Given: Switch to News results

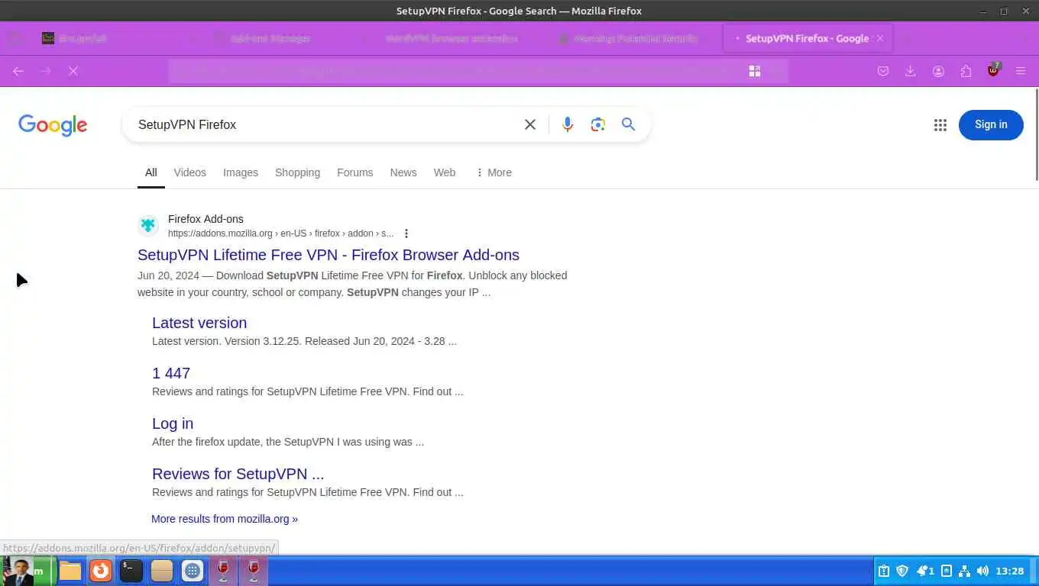Looking at the screenshot, I should click(x=403, y=172).
